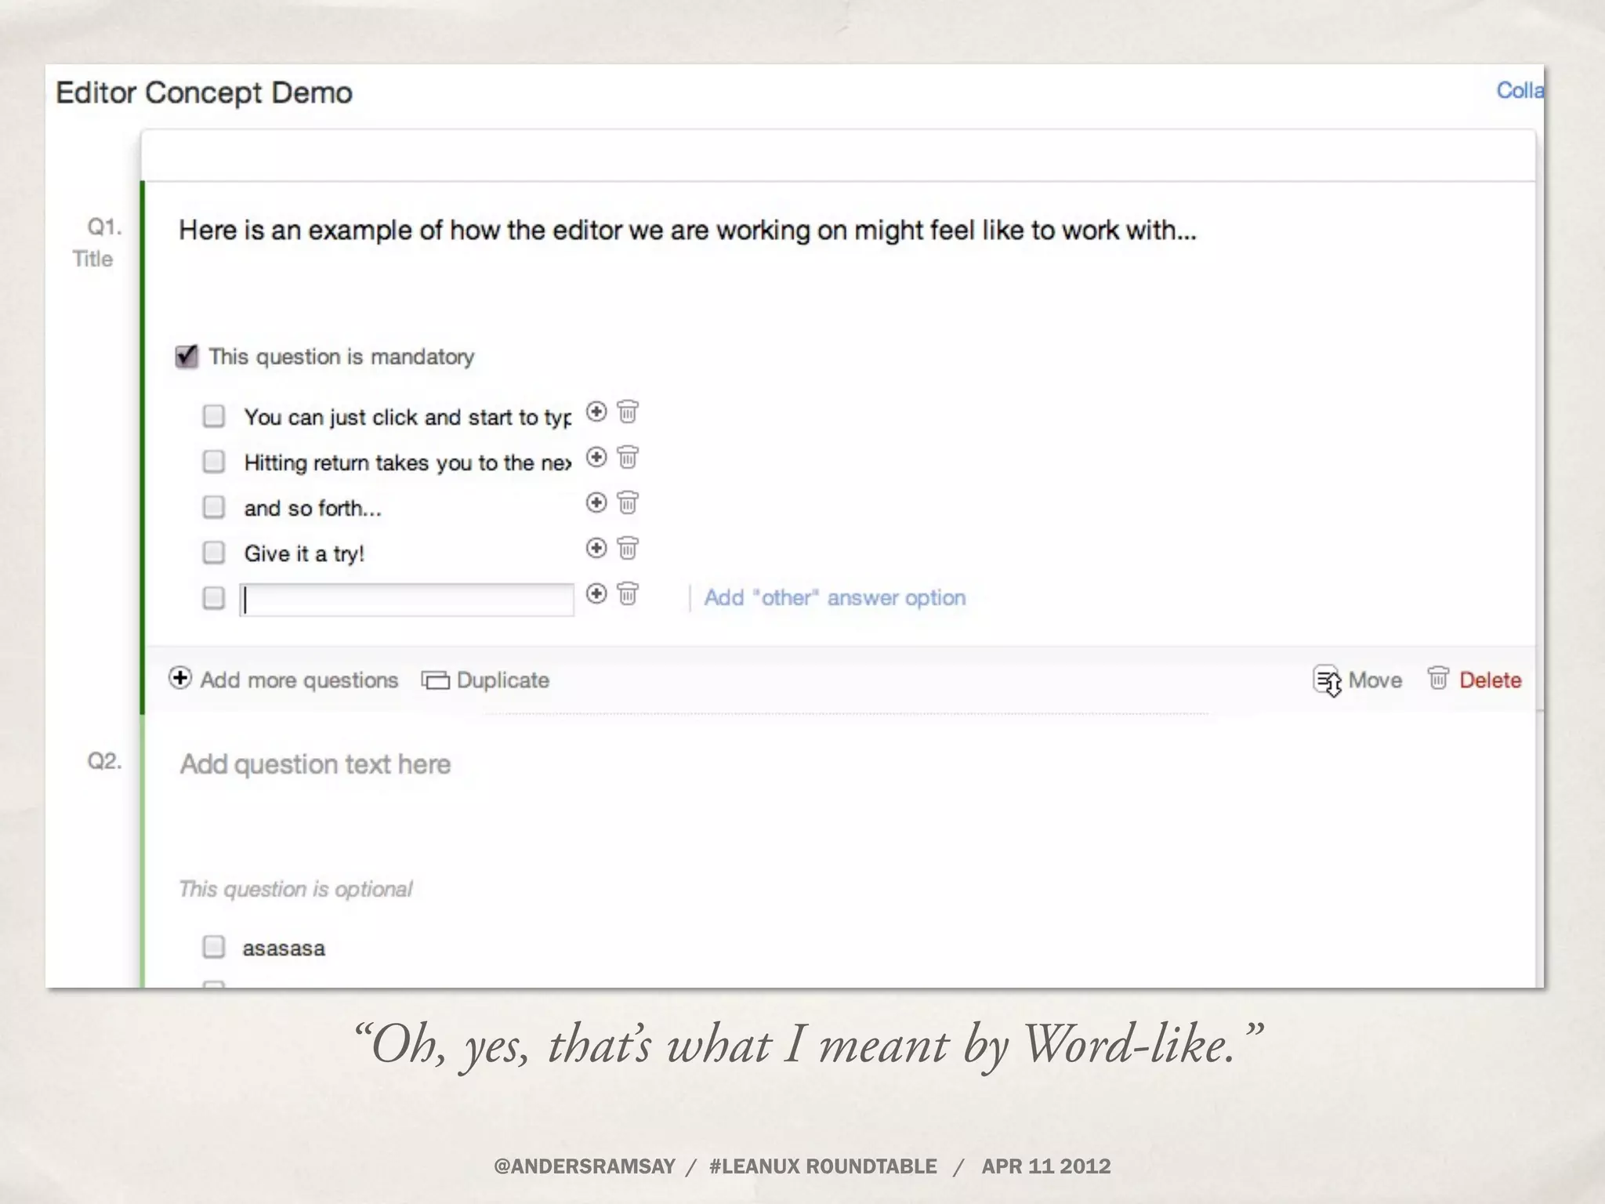Click plus icon next to 'You can just click' option

(596, 412)
